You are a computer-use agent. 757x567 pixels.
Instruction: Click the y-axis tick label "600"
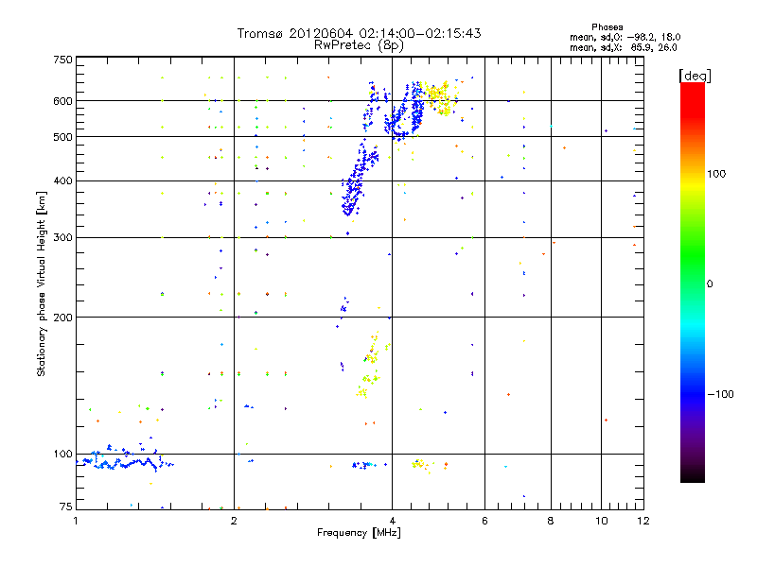point(62,101)
